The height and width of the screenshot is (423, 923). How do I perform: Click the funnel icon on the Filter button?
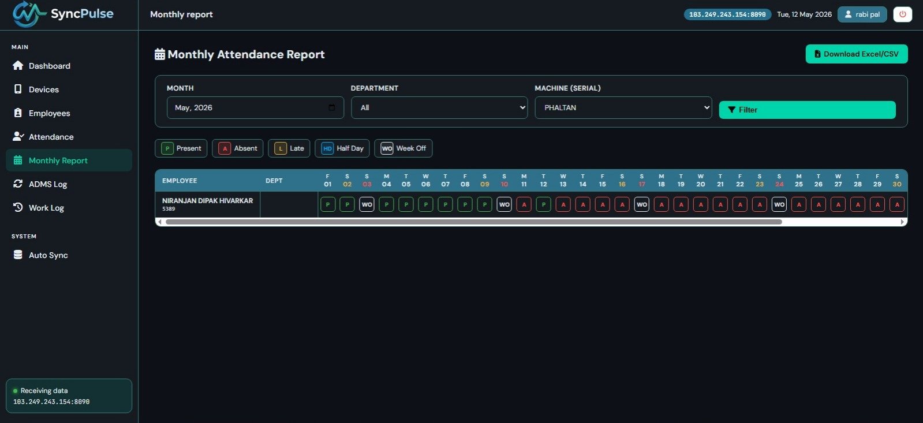(x=732, y=110)
